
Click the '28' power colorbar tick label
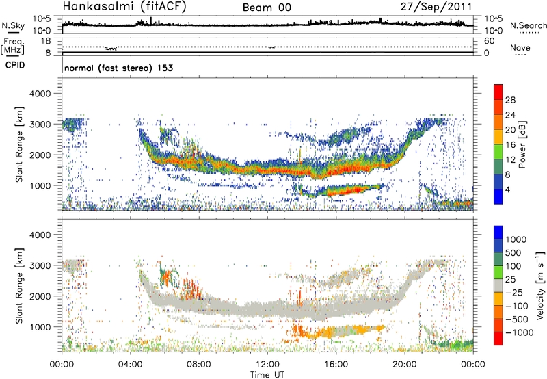tap(510, 100)
